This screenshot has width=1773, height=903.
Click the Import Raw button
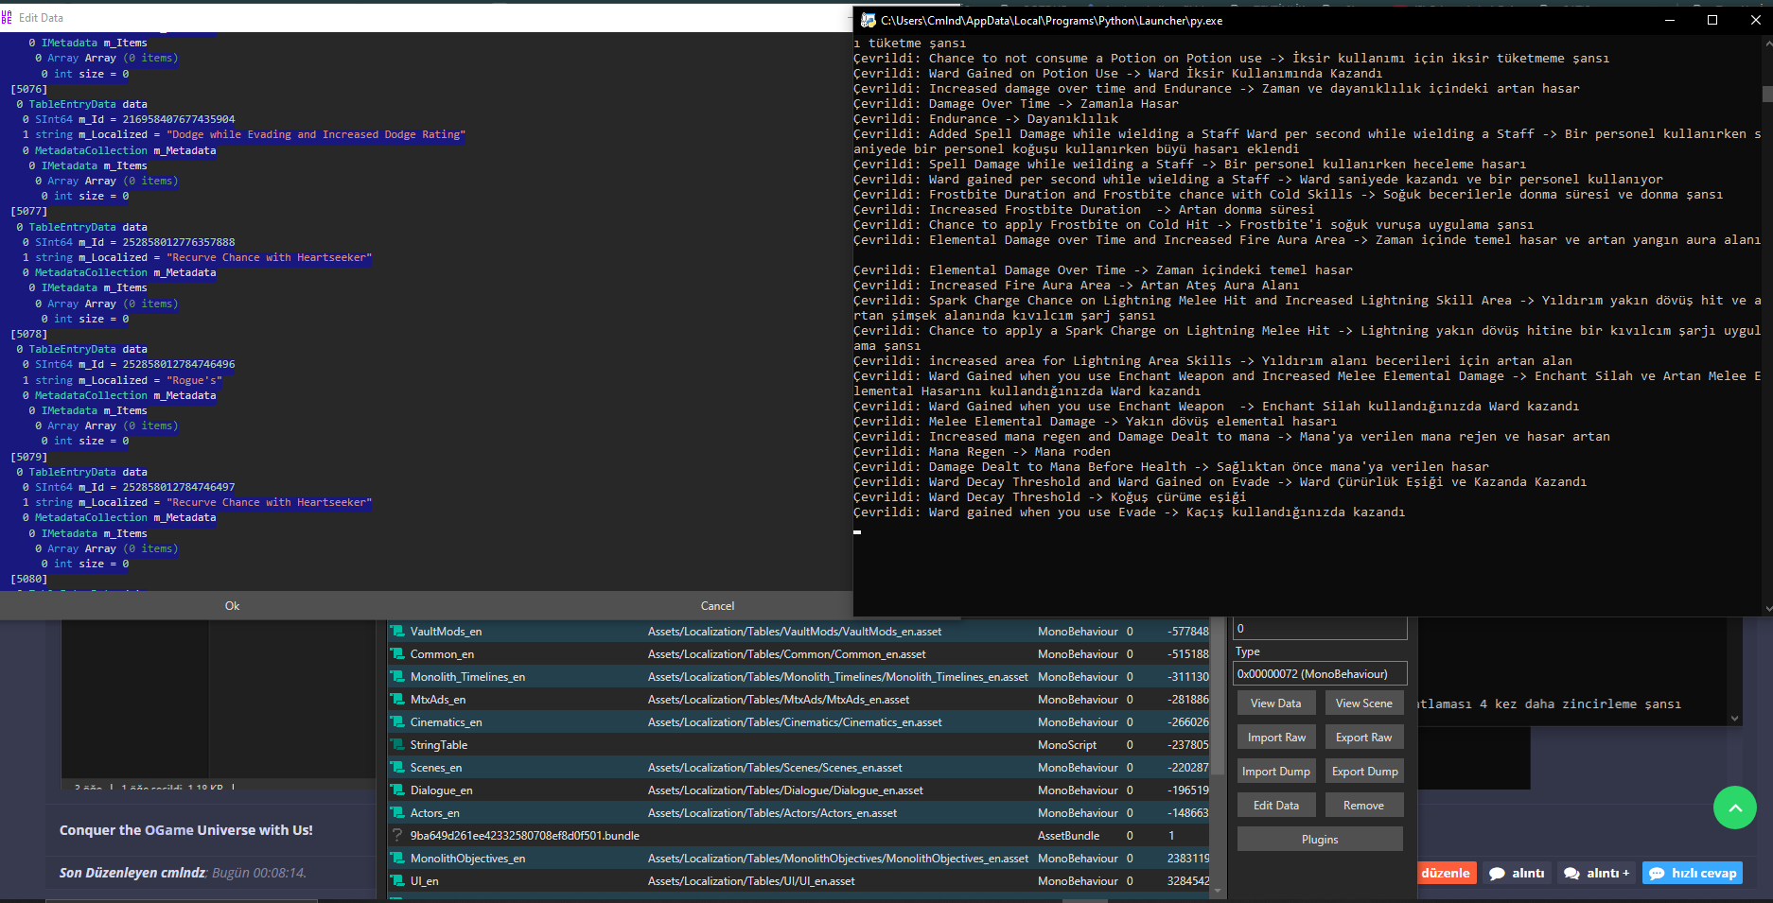tap(1275, 738)
